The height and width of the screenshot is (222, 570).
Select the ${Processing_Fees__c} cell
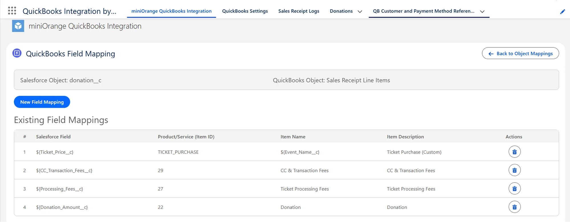pos(60,189)
